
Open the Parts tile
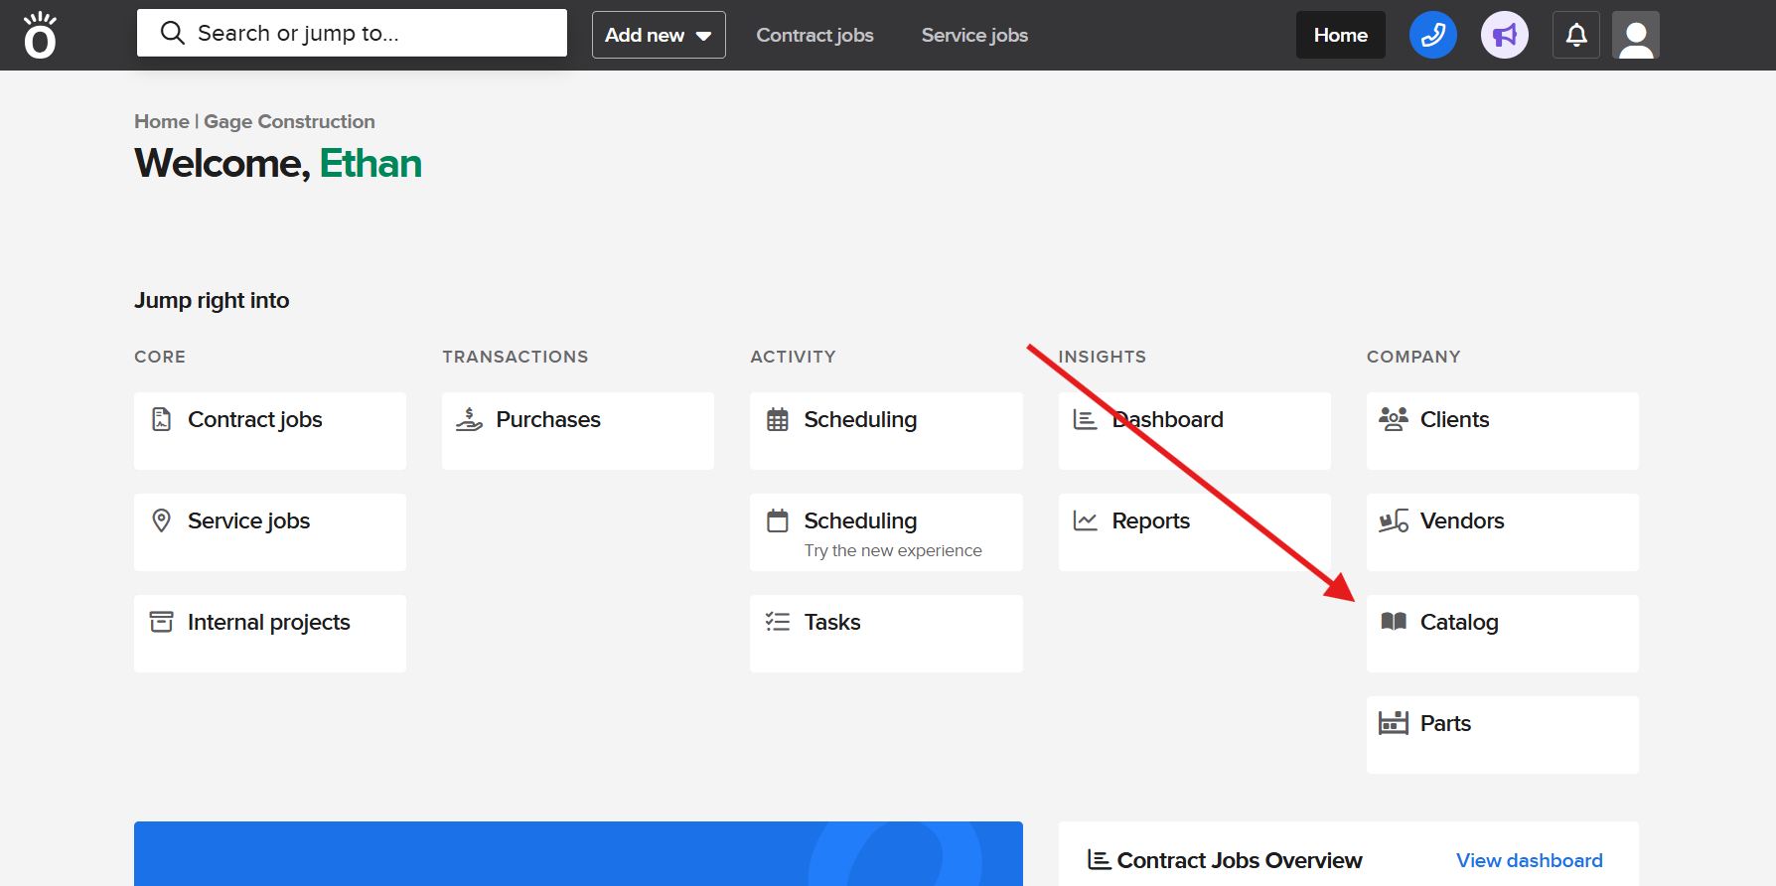coord(1501,734)
